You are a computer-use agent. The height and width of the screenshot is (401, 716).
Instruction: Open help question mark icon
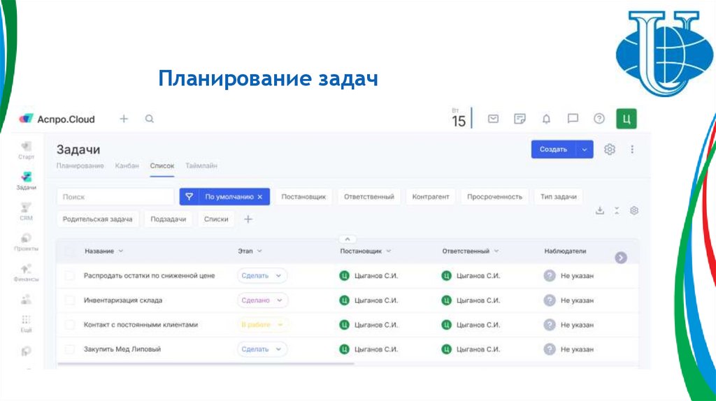tap(599, 119)
